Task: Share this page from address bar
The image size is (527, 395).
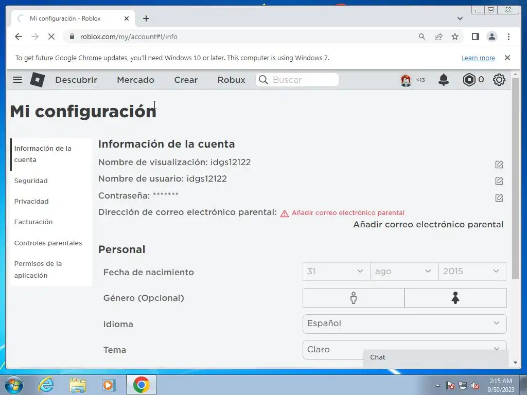Action: point(438,37)
